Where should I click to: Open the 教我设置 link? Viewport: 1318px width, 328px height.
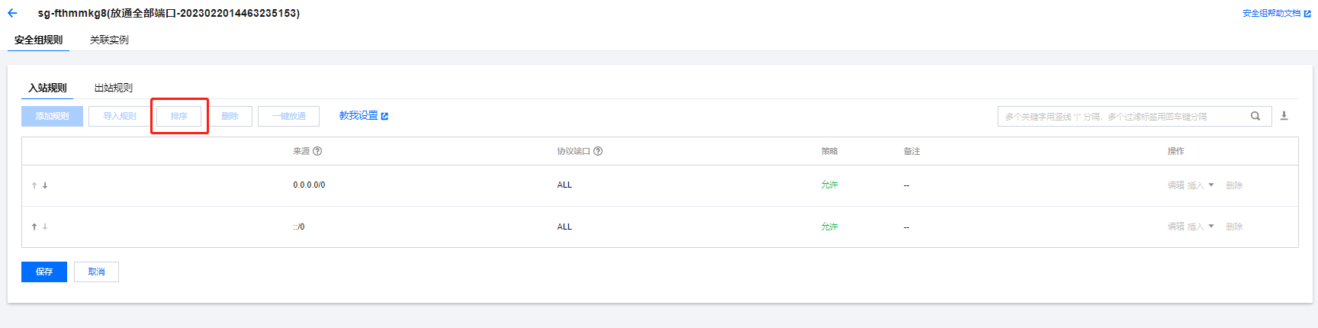pyautogui.click(x=363, y=116)
